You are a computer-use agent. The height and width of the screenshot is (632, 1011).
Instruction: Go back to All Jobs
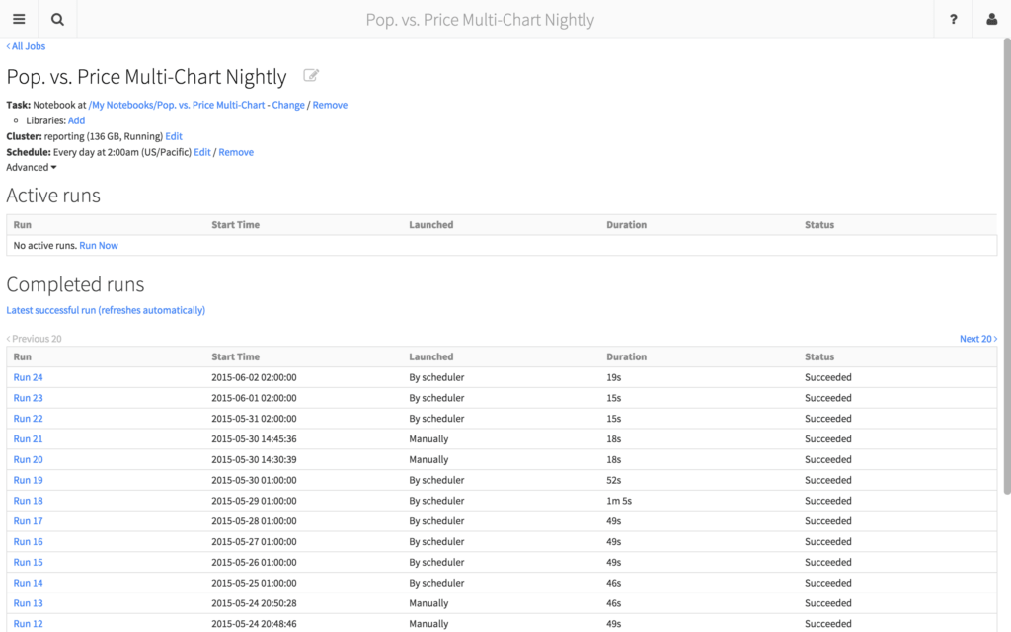pyautogui.click(x=26, y=46)
